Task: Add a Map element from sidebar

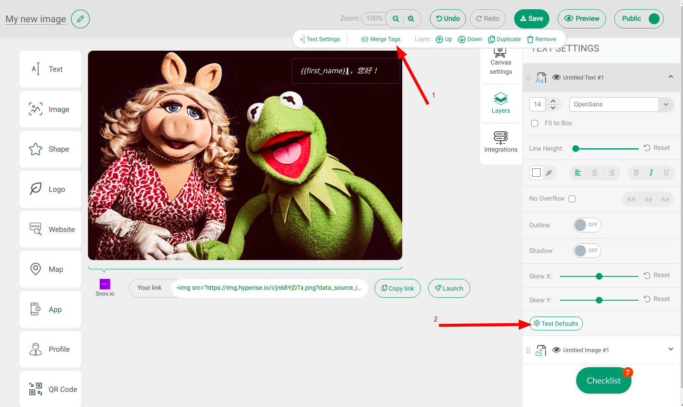Action: [50, 269]
